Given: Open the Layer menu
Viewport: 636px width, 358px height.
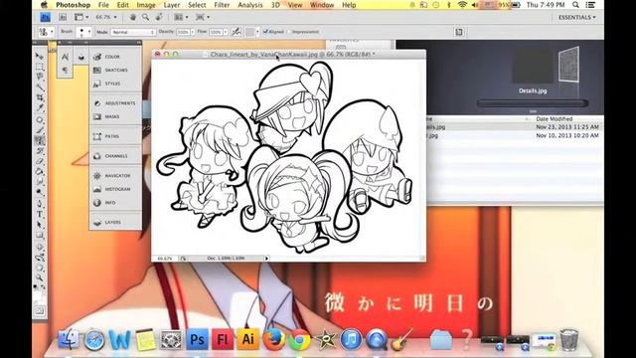Looking at the screenshot, I should pyautogui.click(x=172, y=5).
